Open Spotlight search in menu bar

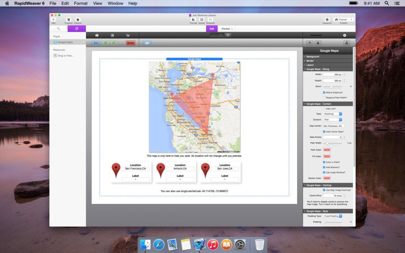387,3
